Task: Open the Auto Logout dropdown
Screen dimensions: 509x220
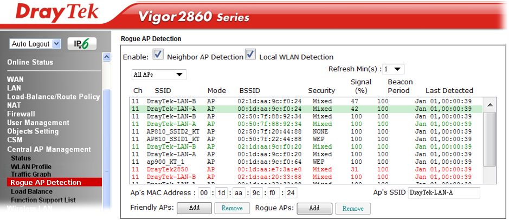Action: (35, 44)
